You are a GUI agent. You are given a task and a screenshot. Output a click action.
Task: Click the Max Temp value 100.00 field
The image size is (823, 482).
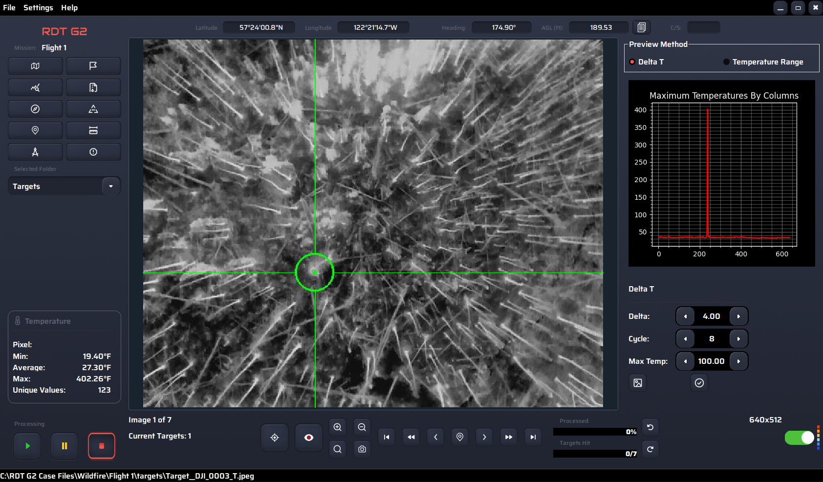(712, 361)
